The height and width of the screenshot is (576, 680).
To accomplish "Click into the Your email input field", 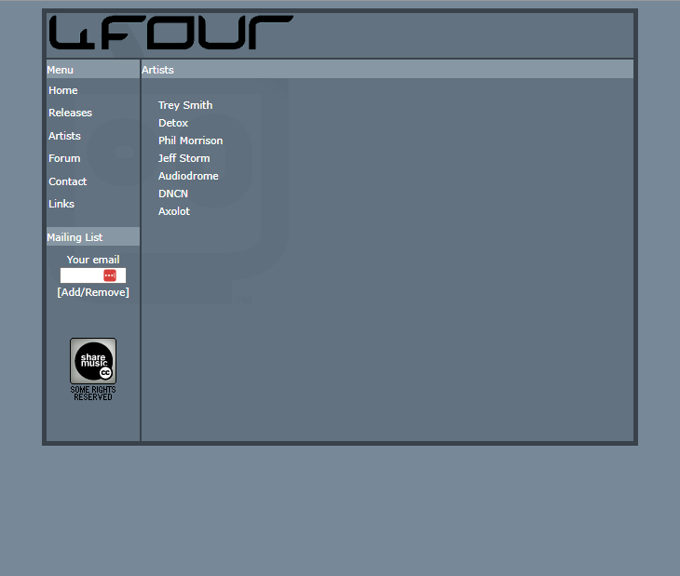I will pos(82,275).
